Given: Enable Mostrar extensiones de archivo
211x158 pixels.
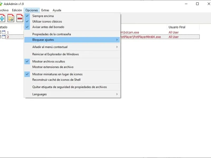Looking at the screenshot, I should click(x=72, y=67).
